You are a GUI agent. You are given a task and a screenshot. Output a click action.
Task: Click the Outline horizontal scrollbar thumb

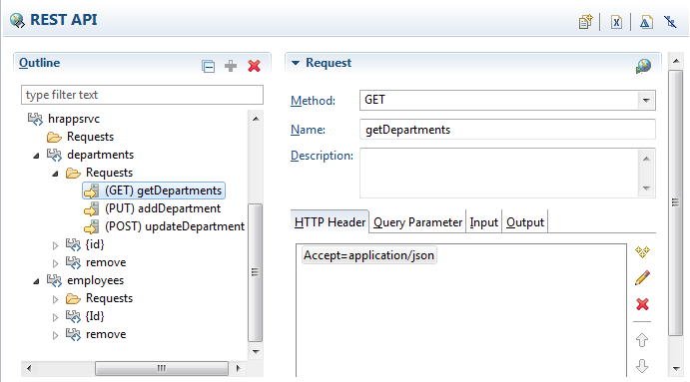click(162, 368)
